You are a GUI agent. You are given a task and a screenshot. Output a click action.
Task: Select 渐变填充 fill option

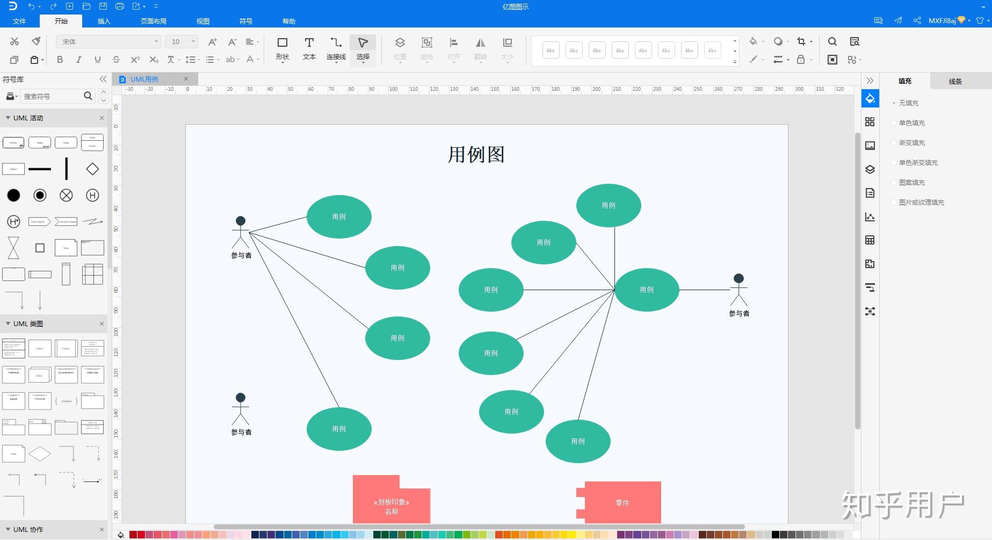click(909, 142)
